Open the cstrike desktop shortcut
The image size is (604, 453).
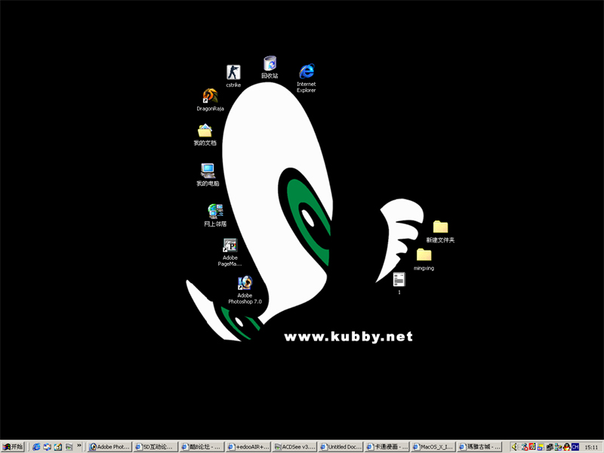(x=233, y=73)
